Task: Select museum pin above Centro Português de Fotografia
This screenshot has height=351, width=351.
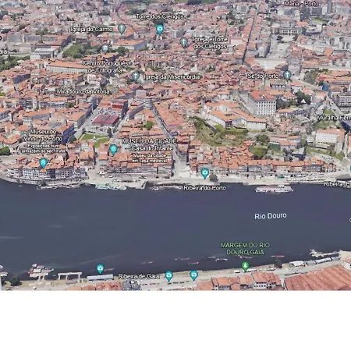Action: (105, 48)
